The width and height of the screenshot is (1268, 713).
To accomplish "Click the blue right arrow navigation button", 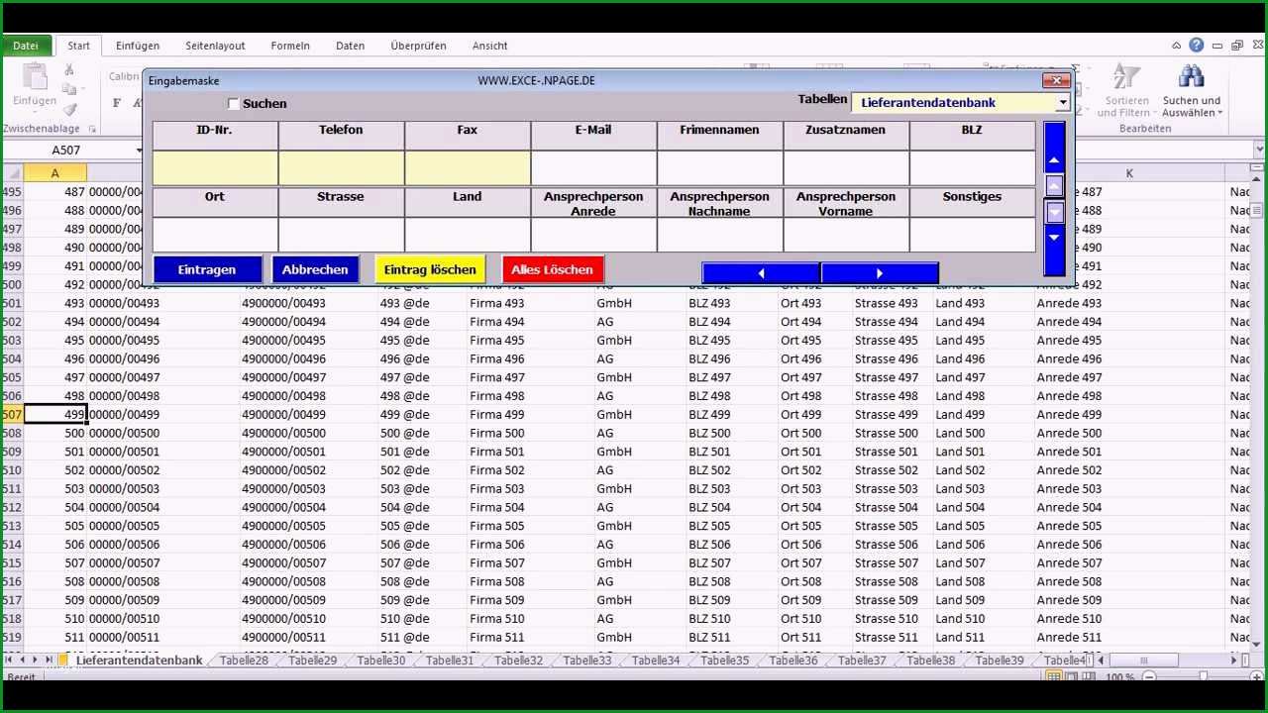I will (880, 273).
